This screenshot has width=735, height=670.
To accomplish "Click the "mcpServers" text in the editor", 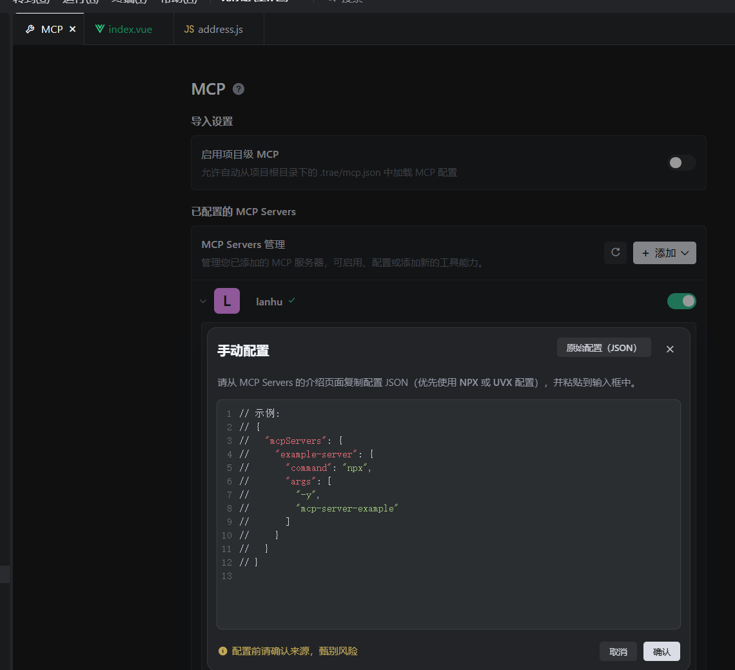I will tap(295, 441).
